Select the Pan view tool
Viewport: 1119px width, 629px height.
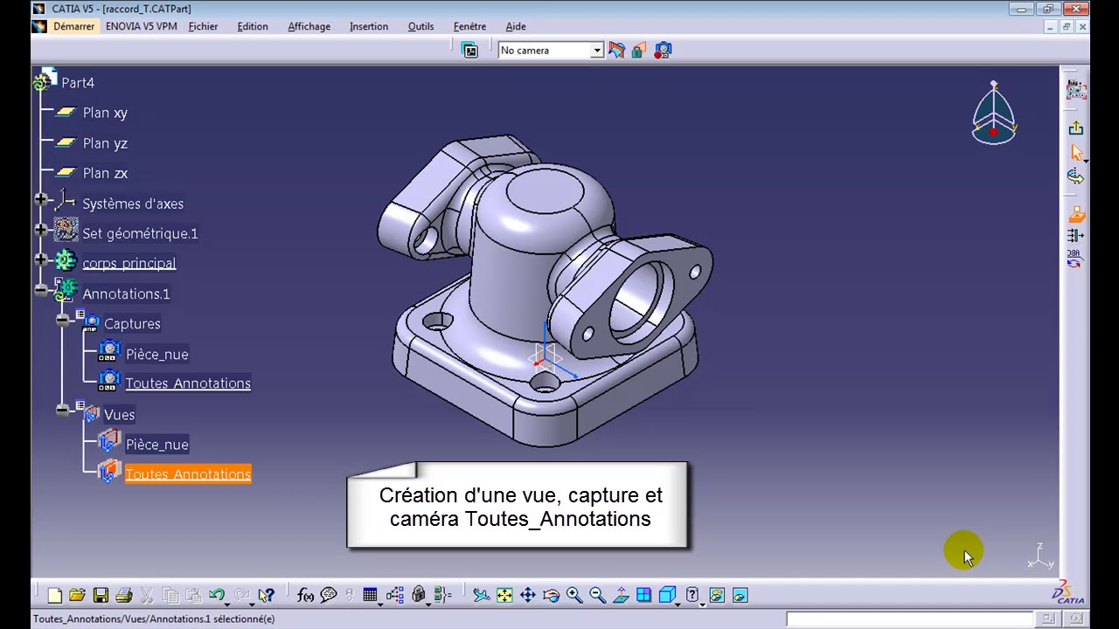(x=528, y=595)
